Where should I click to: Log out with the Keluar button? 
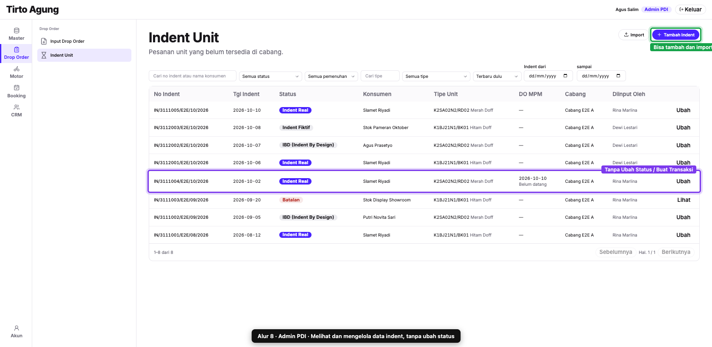click(690, 9)
